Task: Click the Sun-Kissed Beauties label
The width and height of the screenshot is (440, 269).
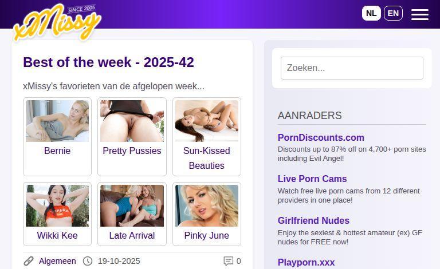Action: tap(206, 158)
